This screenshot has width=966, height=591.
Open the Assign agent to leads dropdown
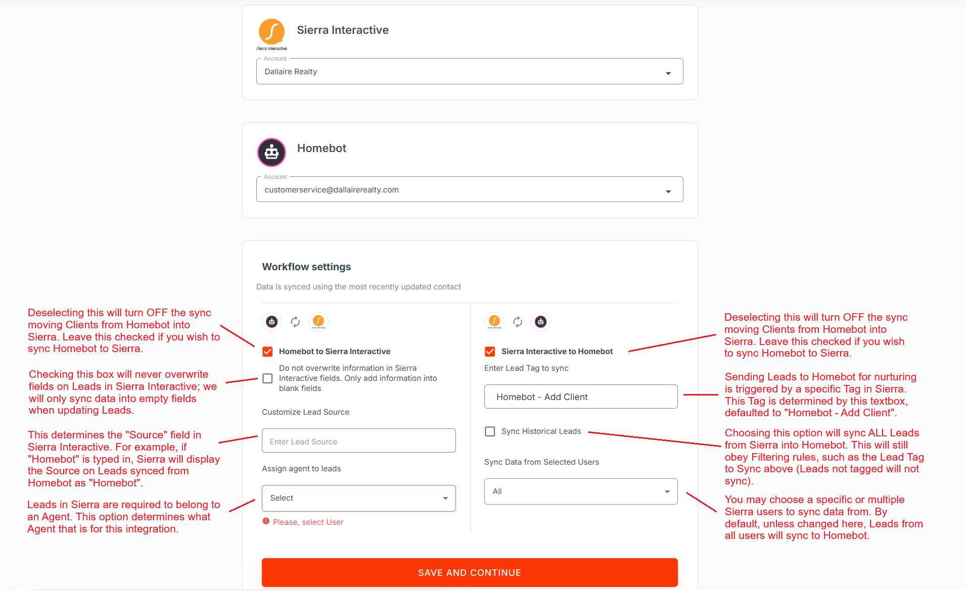click(x=358, y=498)
